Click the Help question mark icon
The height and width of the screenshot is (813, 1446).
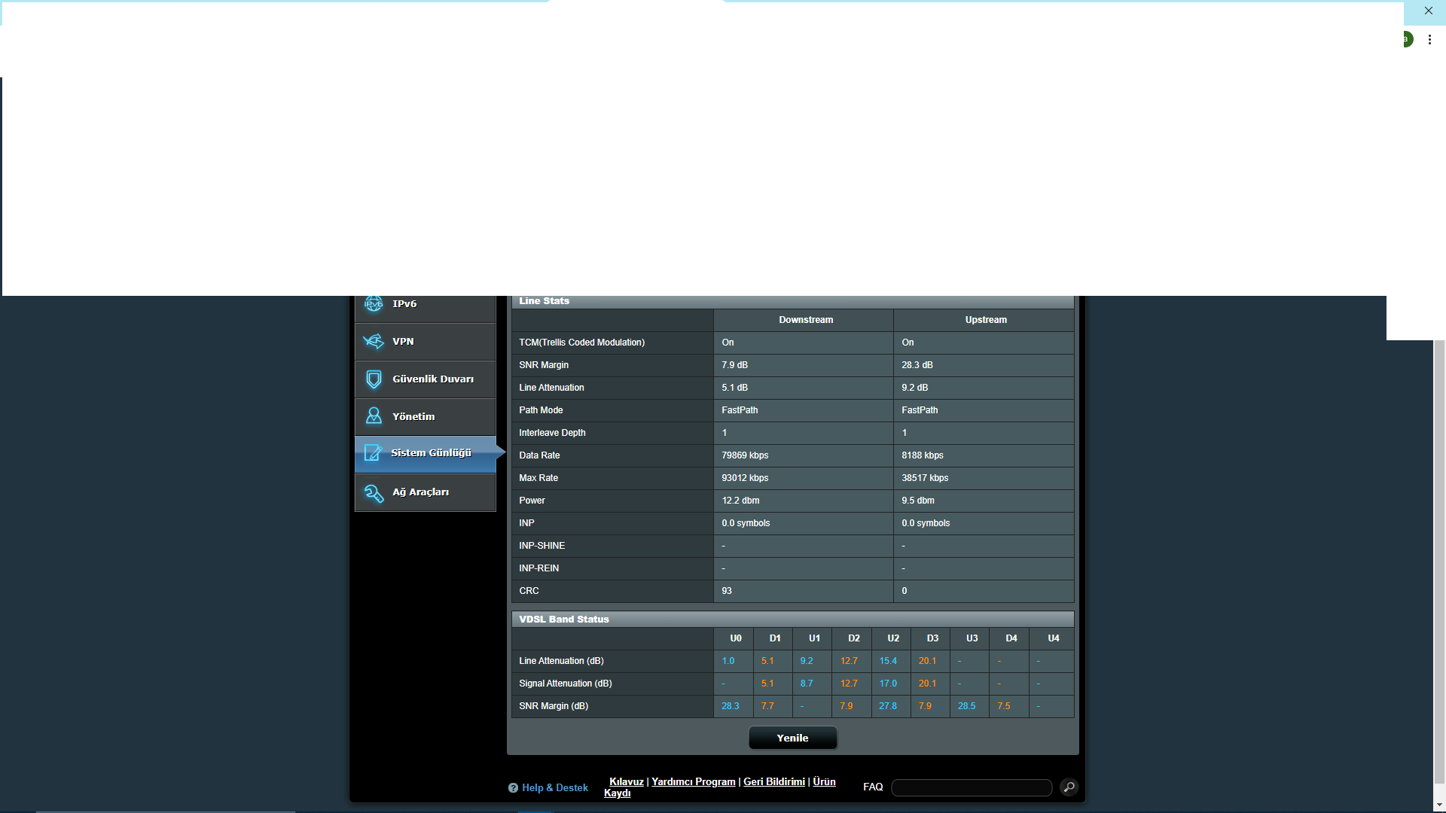[x=513, y=788]
